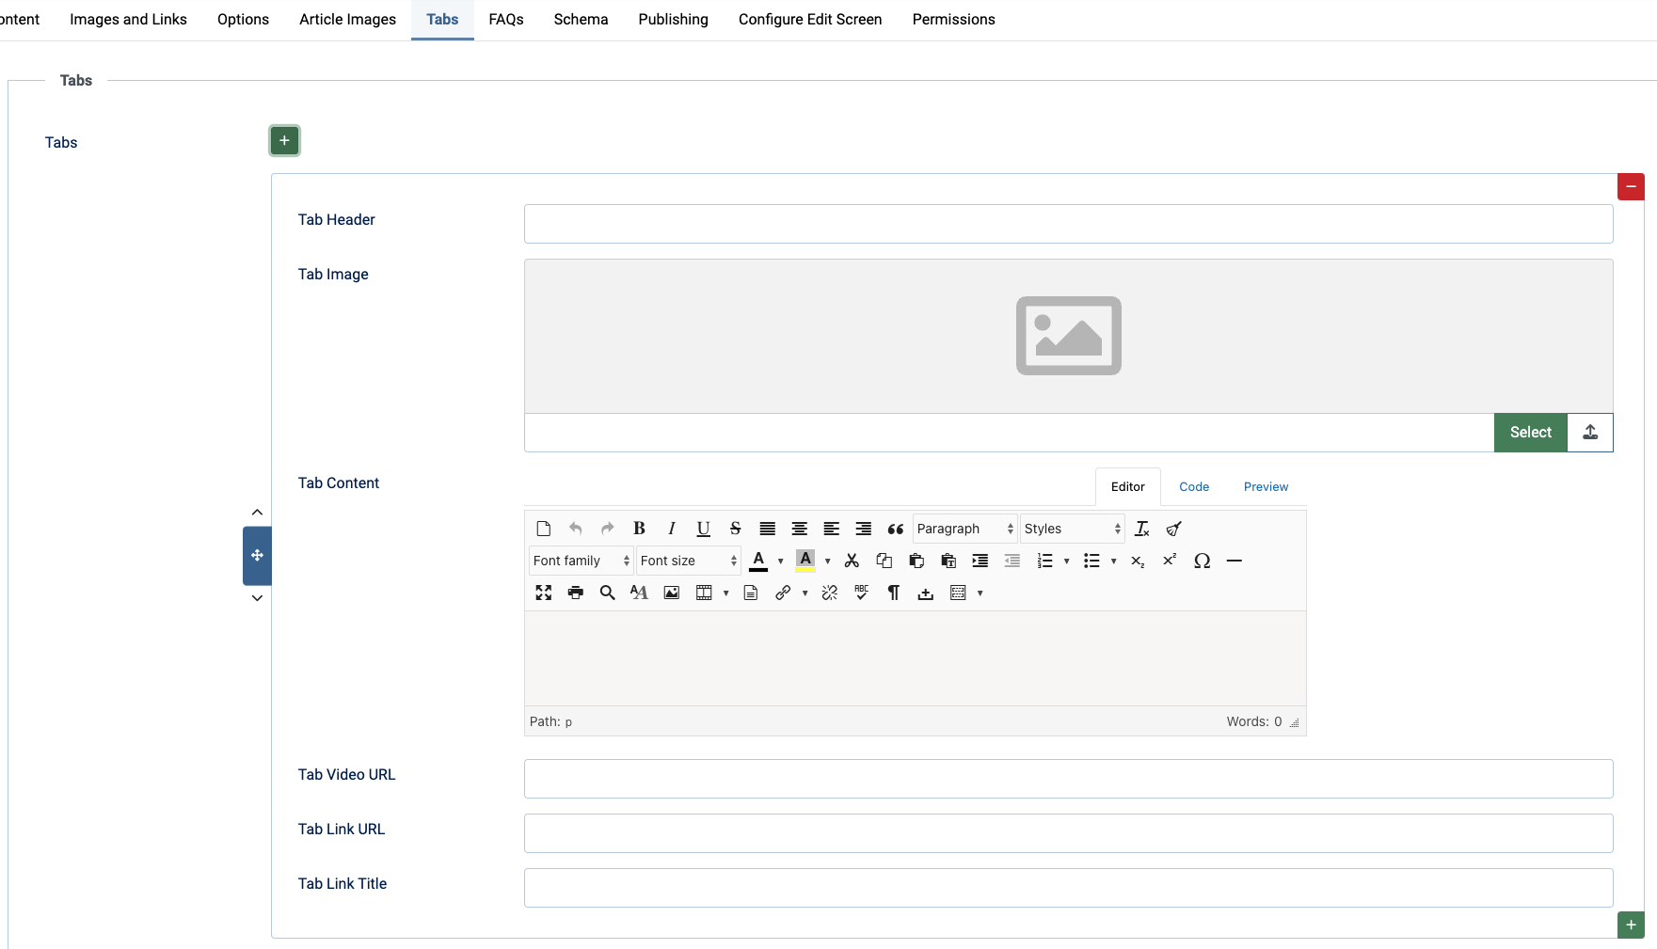Viewport: 1657px width, 949px height.
Task: Click the insert image icon
Action: click(672, 593)
